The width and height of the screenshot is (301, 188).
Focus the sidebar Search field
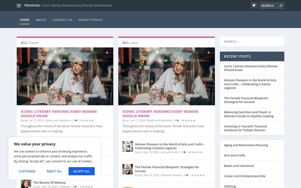252,42
